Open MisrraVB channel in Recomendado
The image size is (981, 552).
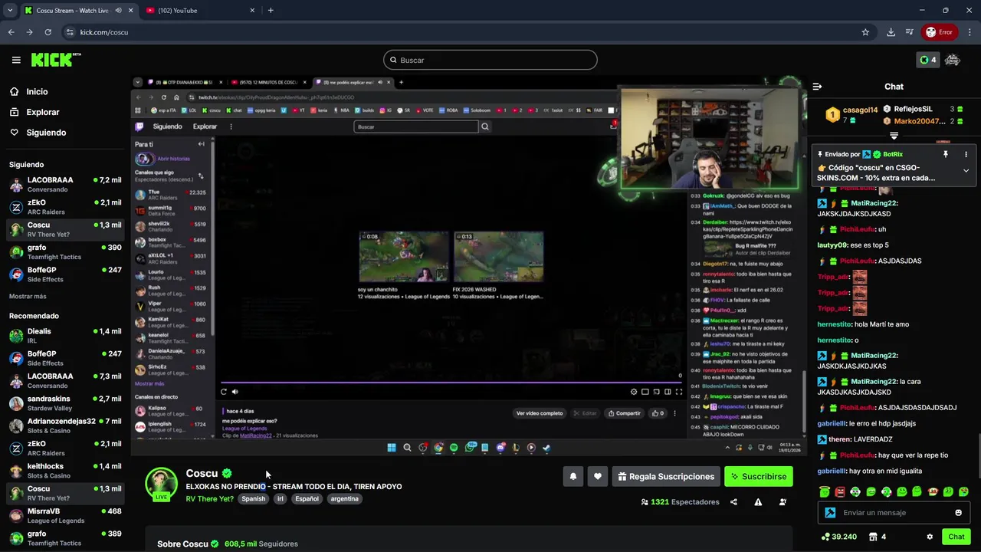click(65, 516)
